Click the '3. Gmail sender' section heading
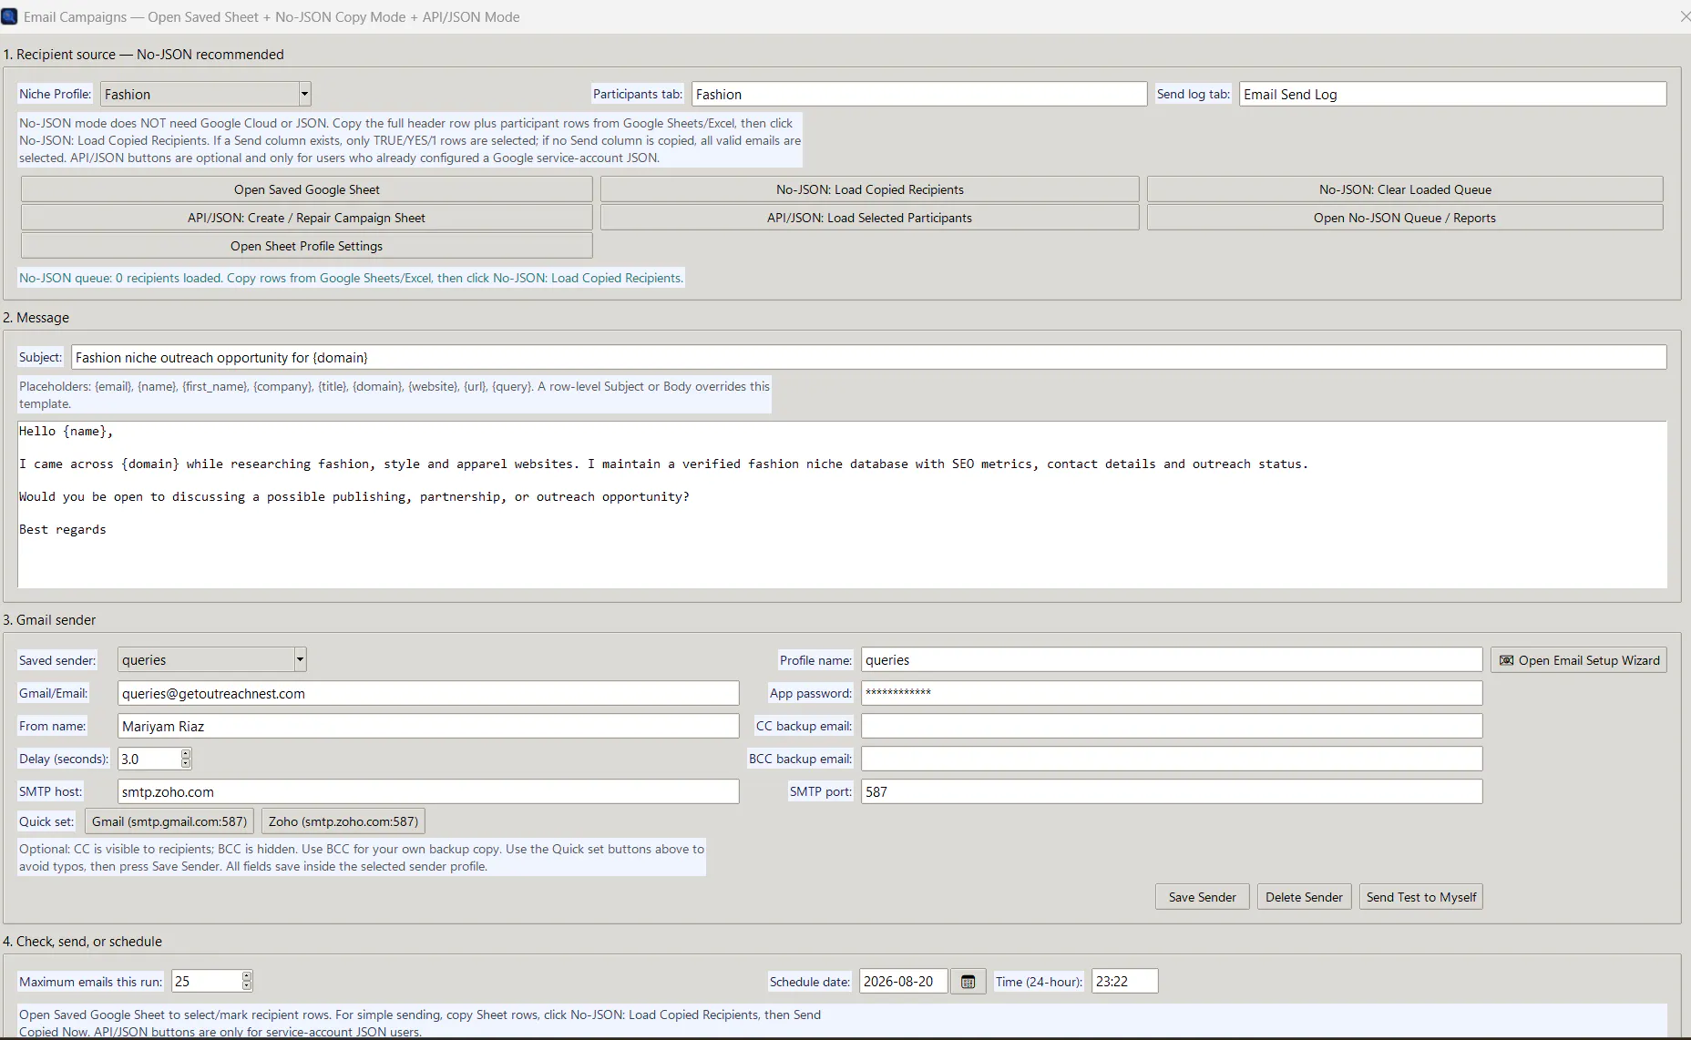This screenshot has width=1691, height=1040. 49,619
